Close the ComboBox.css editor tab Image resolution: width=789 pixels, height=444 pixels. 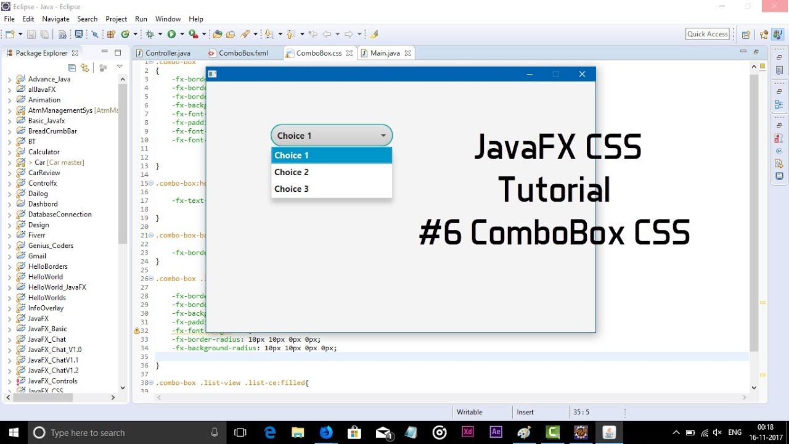tap(349, 53)
